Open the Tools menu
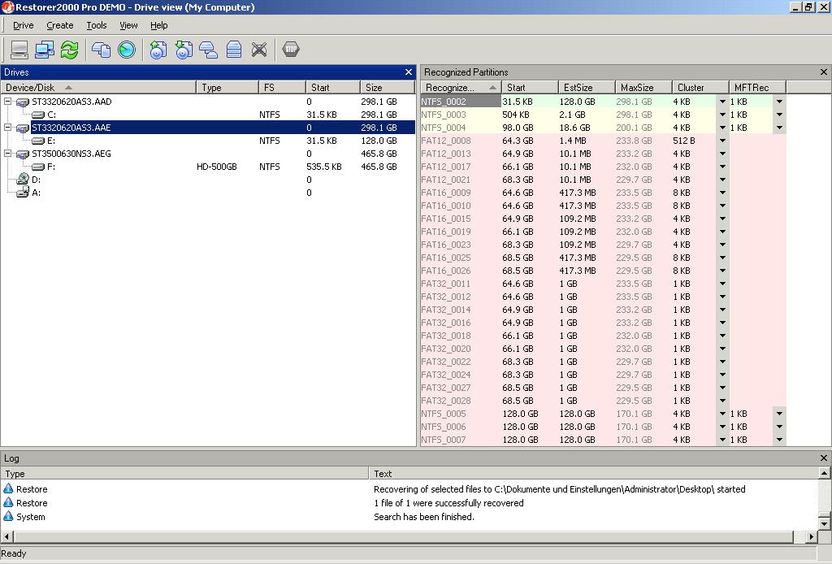 coord(97,25)
